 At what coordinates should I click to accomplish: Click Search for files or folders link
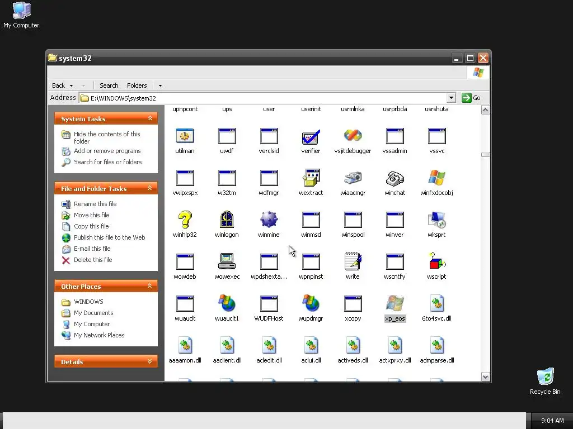[108, 162]
